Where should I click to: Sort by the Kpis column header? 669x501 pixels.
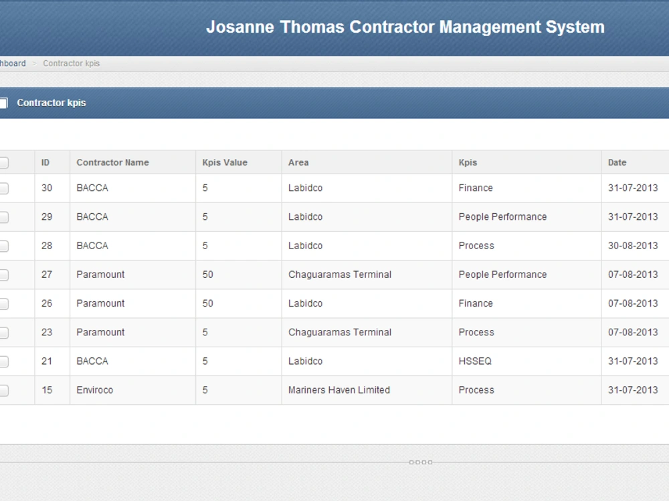point(468,162)
